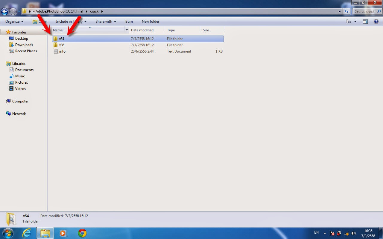Image resolution: width=383 pixels, height=239 pixels.
Task: Open the Organize menu
Action: pos(14,22)
